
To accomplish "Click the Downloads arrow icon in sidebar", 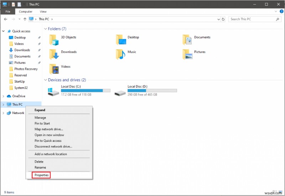I will (11, 50).
